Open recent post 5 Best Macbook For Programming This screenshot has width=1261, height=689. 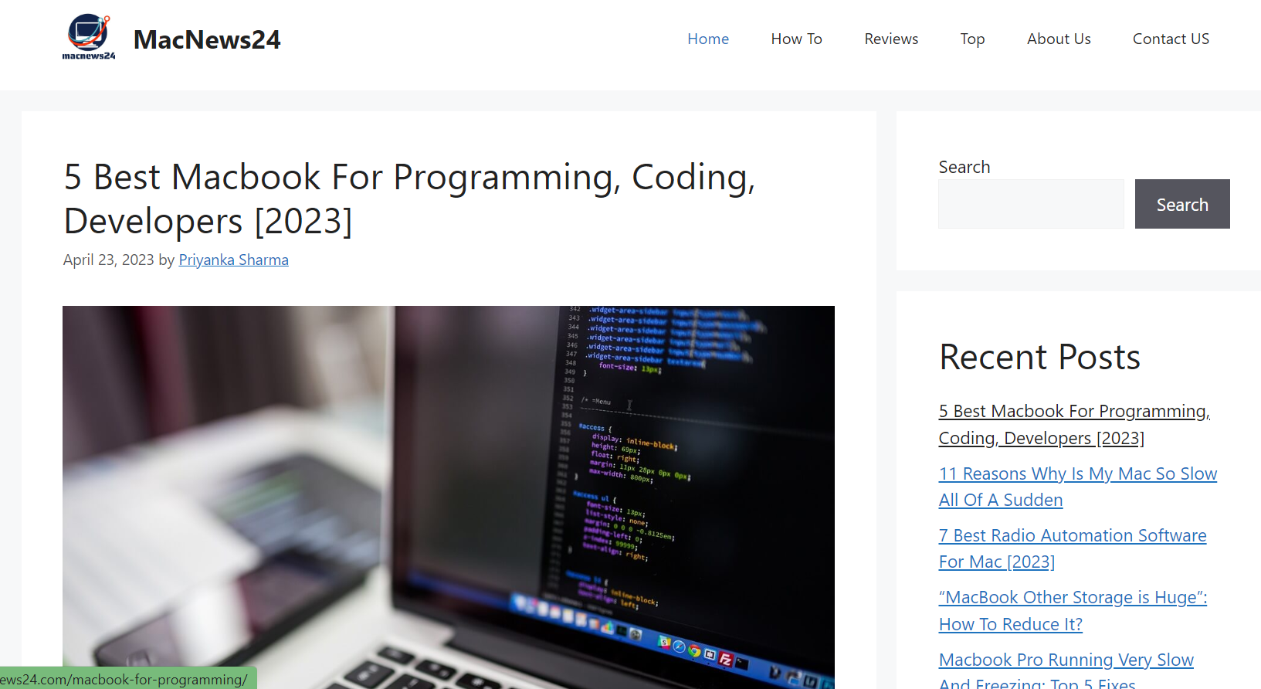pyautogui.click(x=1074, y=425)
